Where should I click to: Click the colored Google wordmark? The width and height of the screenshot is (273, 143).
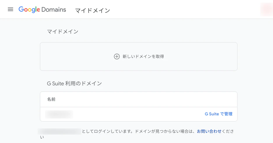[29, 10]
